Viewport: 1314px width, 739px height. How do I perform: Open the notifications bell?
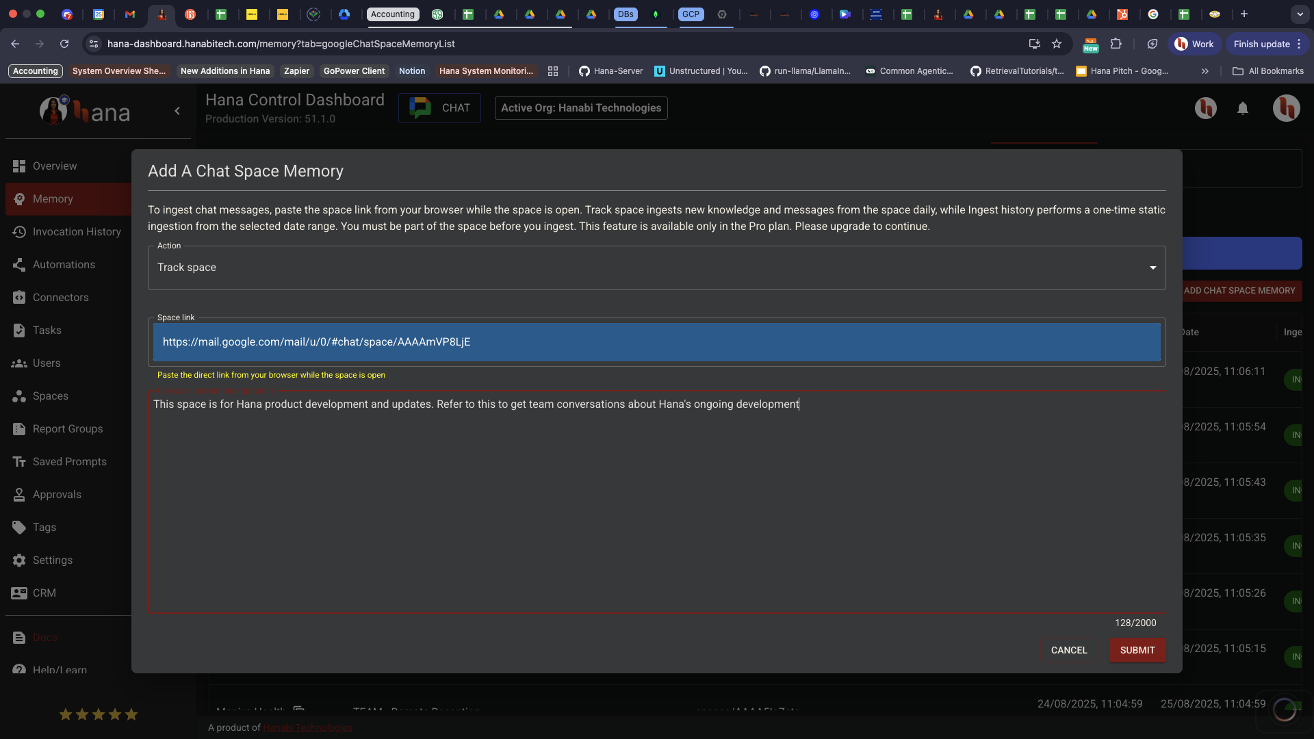(1243, 109)
